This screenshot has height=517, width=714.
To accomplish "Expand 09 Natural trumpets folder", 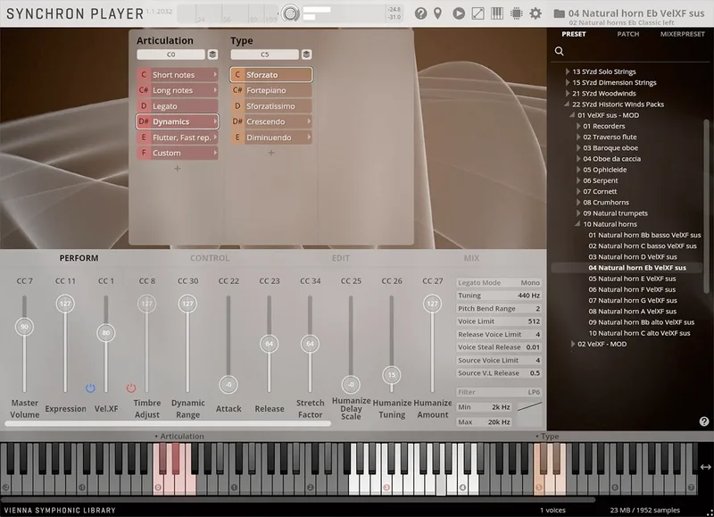I will pos(578,213).
